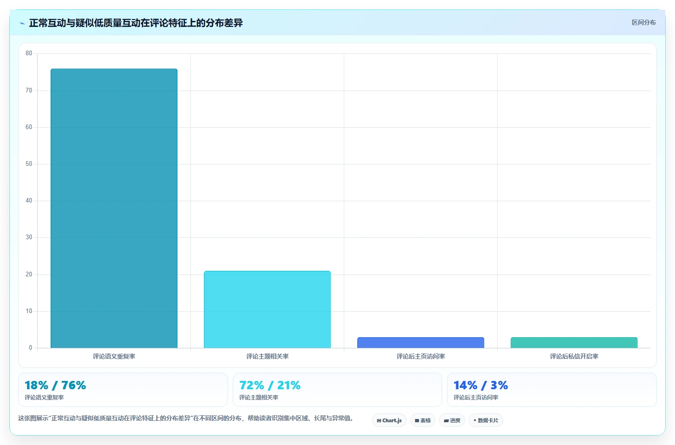The height and width of the screenshot is (445, 675).
Task: Click the y-axis value 20
Action: (29, 275)
